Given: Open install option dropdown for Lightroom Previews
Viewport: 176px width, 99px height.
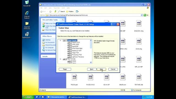Looking at the screenshot, I should point(69,57).
